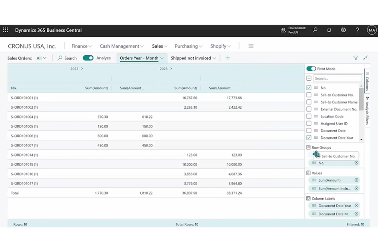Click the select-all fields checkbox by Search
The height and width of the screenshot is (252, 378).
tap(309, 78)
